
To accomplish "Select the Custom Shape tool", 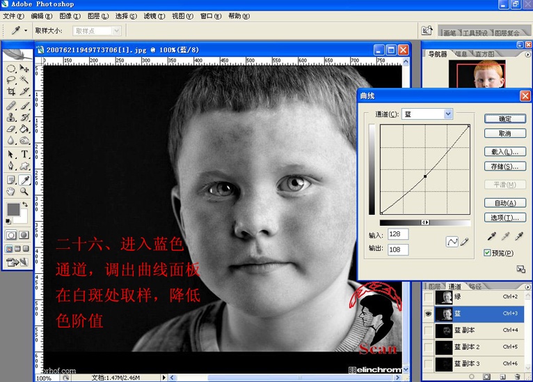I will 24,166.
